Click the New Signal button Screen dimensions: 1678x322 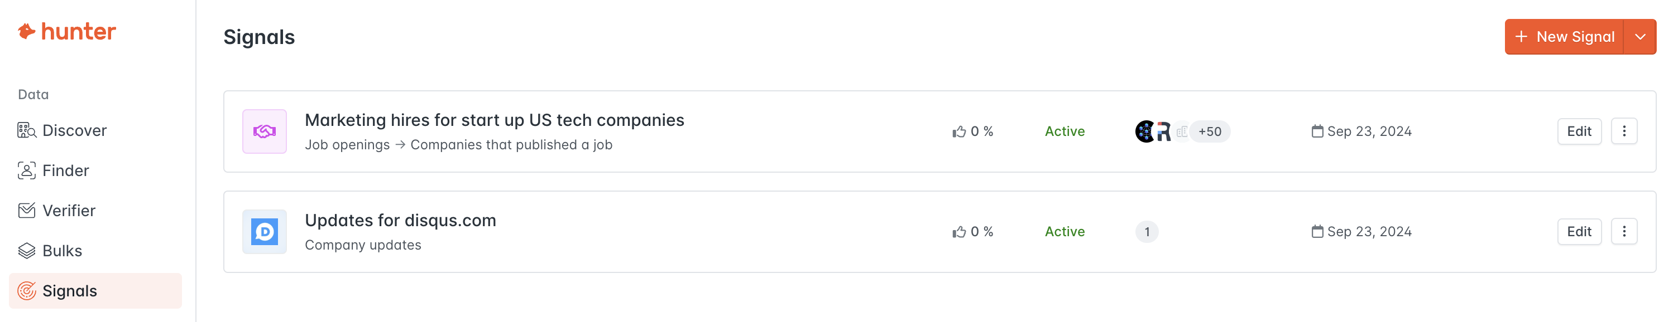[x=1564, y=37]
